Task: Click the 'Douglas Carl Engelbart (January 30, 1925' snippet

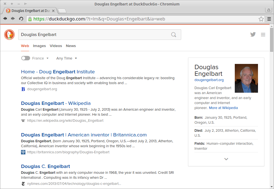Action: pyautogui.click(x=98, y=112)
